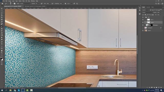Open the brush settings panel toggle
Screen dimensions: 164x92
[x=15, y=4]
